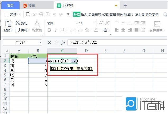Open the Merge and Center dropdown arrow
Image resolution: width=168 pixels, height=114 pixels.
click(164, 30)
